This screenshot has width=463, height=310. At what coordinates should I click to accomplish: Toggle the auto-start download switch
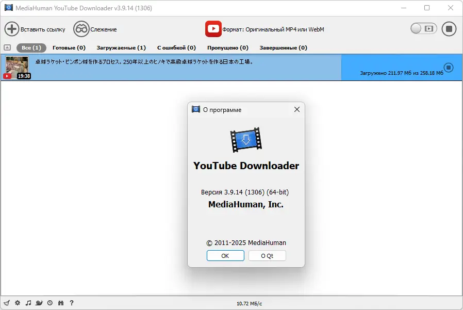point(423,29)
